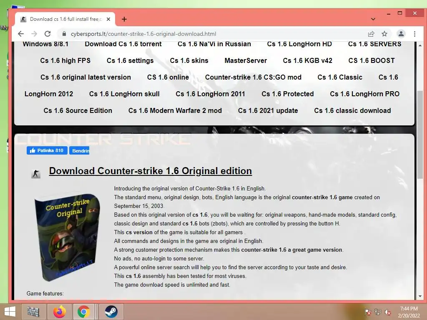The height and width of the screenshot is (320, 427).
Task: Open Cs 1.6 skins link
Action: pos(189,61)
